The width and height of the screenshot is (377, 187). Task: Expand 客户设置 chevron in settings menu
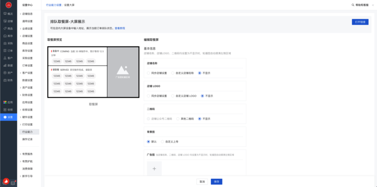21,73
